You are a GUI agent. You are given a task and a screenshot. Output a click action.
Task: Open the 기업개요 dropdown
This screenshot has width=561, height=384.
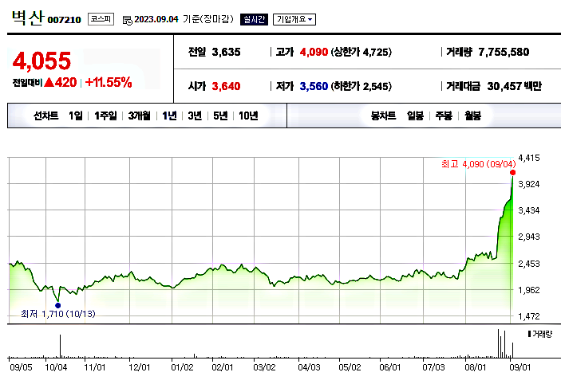tap(294, 19)
